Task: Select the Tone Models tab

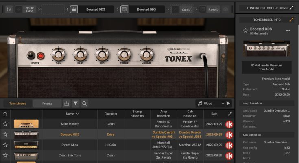Action: click(17, 104)
